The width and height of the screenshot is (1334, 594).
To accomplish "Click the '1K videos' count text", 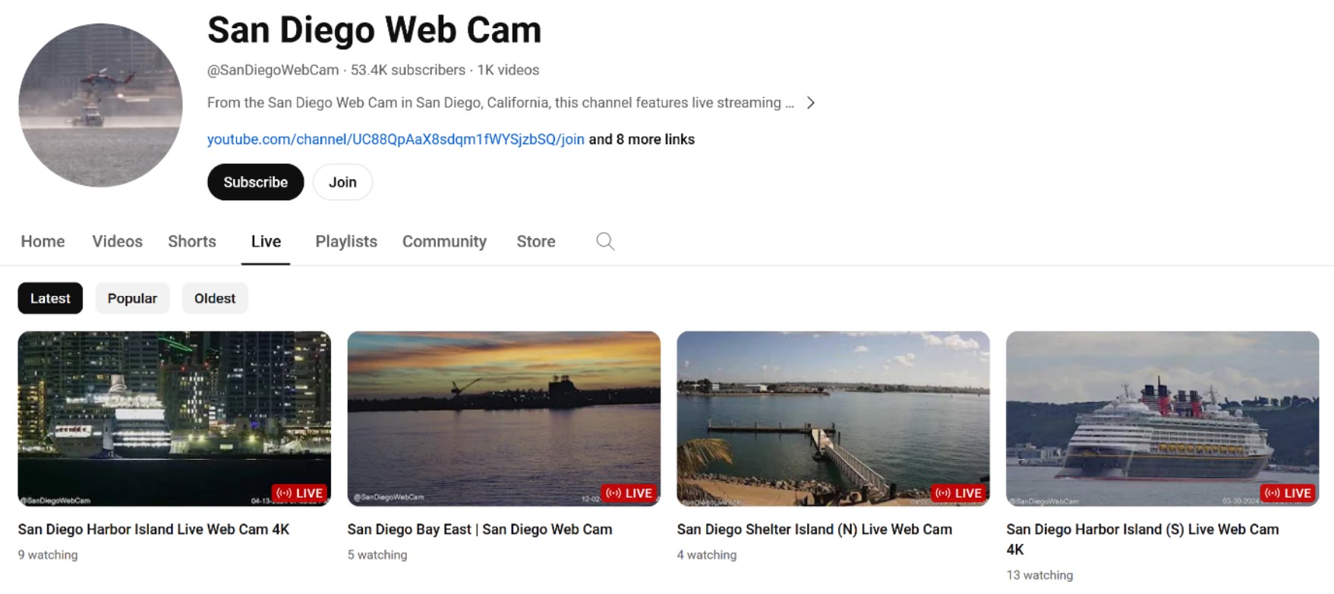I will pos(508,70).
